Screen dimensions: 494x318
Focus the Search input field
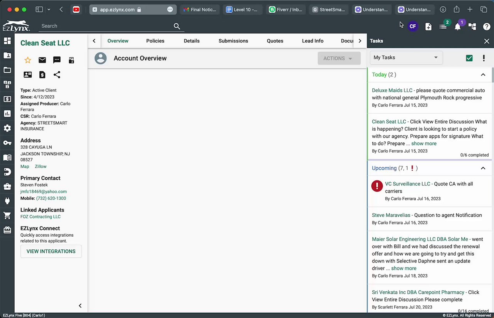(106, 26)
